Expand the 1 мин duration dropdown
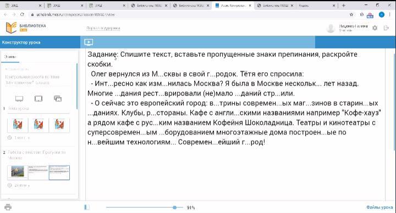396x213 pixels. 22,138
